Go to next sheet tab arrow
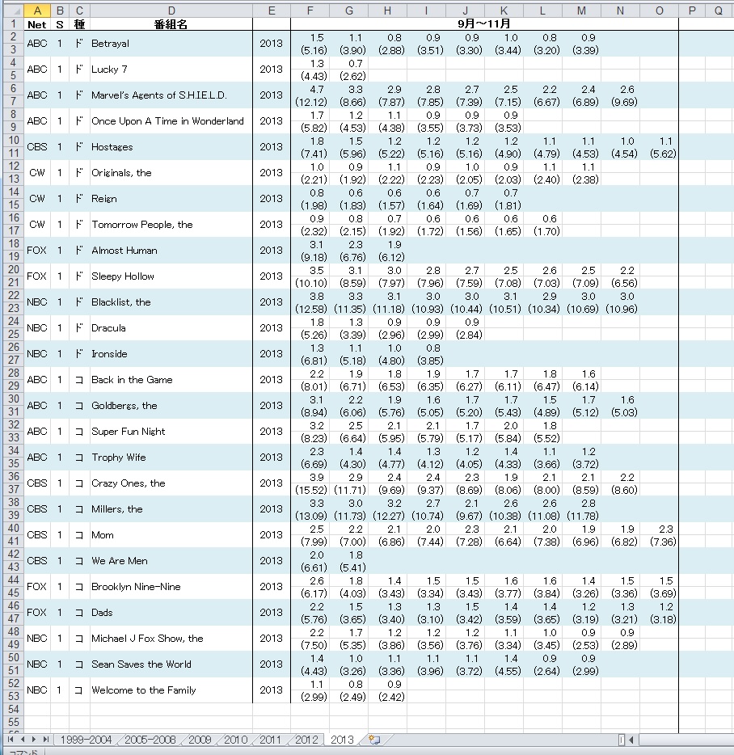 pyautogui.click(x=34, y=739)
